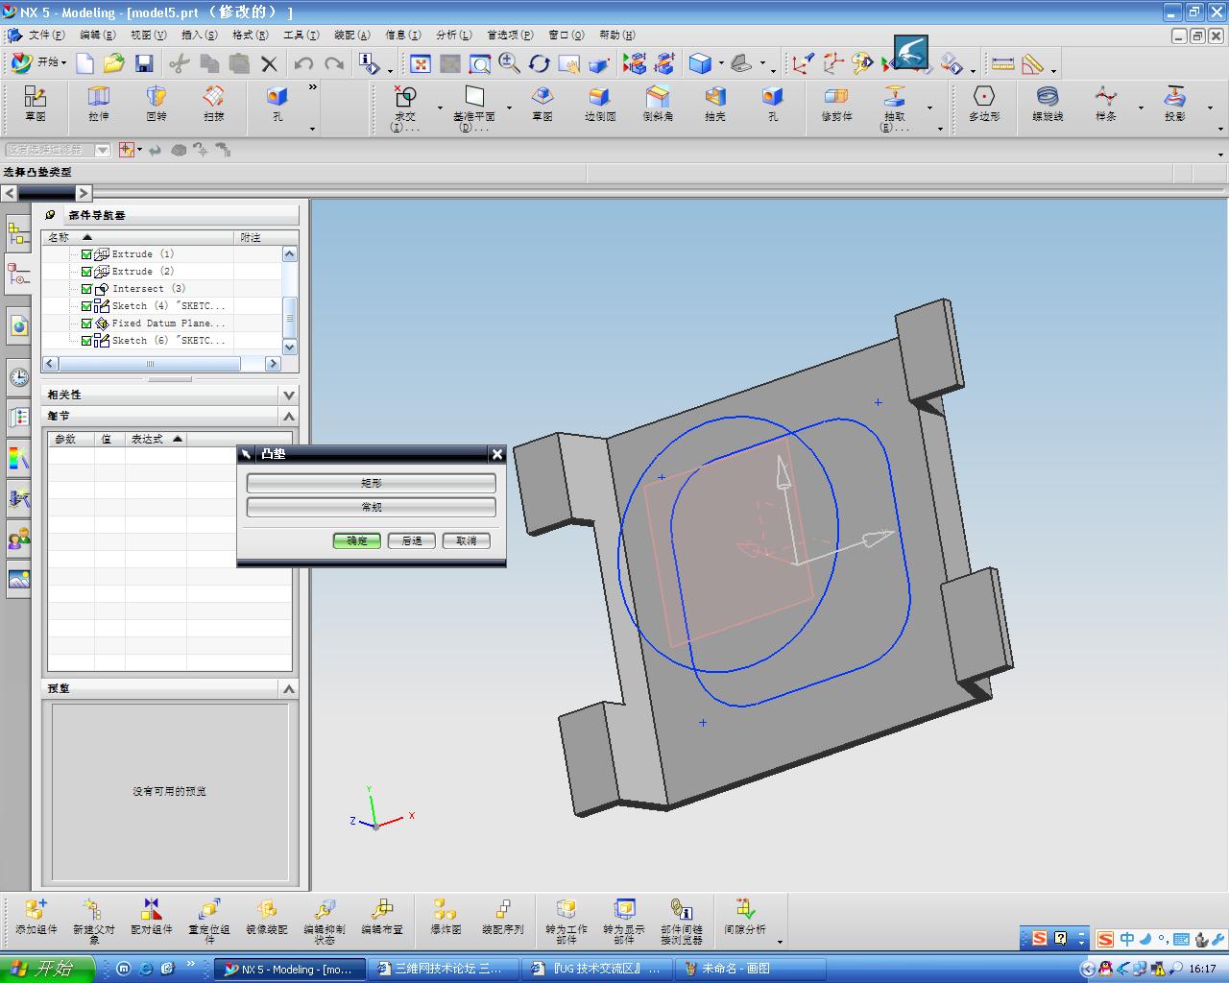The height and width of the screenshot is (983, 1229).
Task: Expand the 相关性 panel section
Action: [x=289, y=395]
